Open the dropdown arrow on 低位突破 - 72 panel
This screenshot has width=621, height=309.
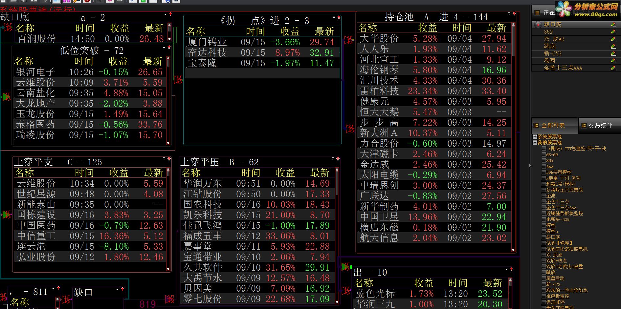(x=164, y=47)
